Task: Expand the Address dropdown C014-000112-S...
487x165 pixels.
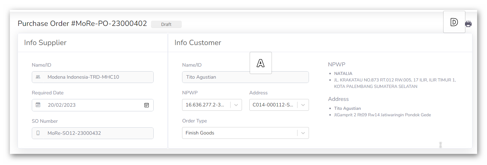Action: pyautogui.click(x=303, y=105)
